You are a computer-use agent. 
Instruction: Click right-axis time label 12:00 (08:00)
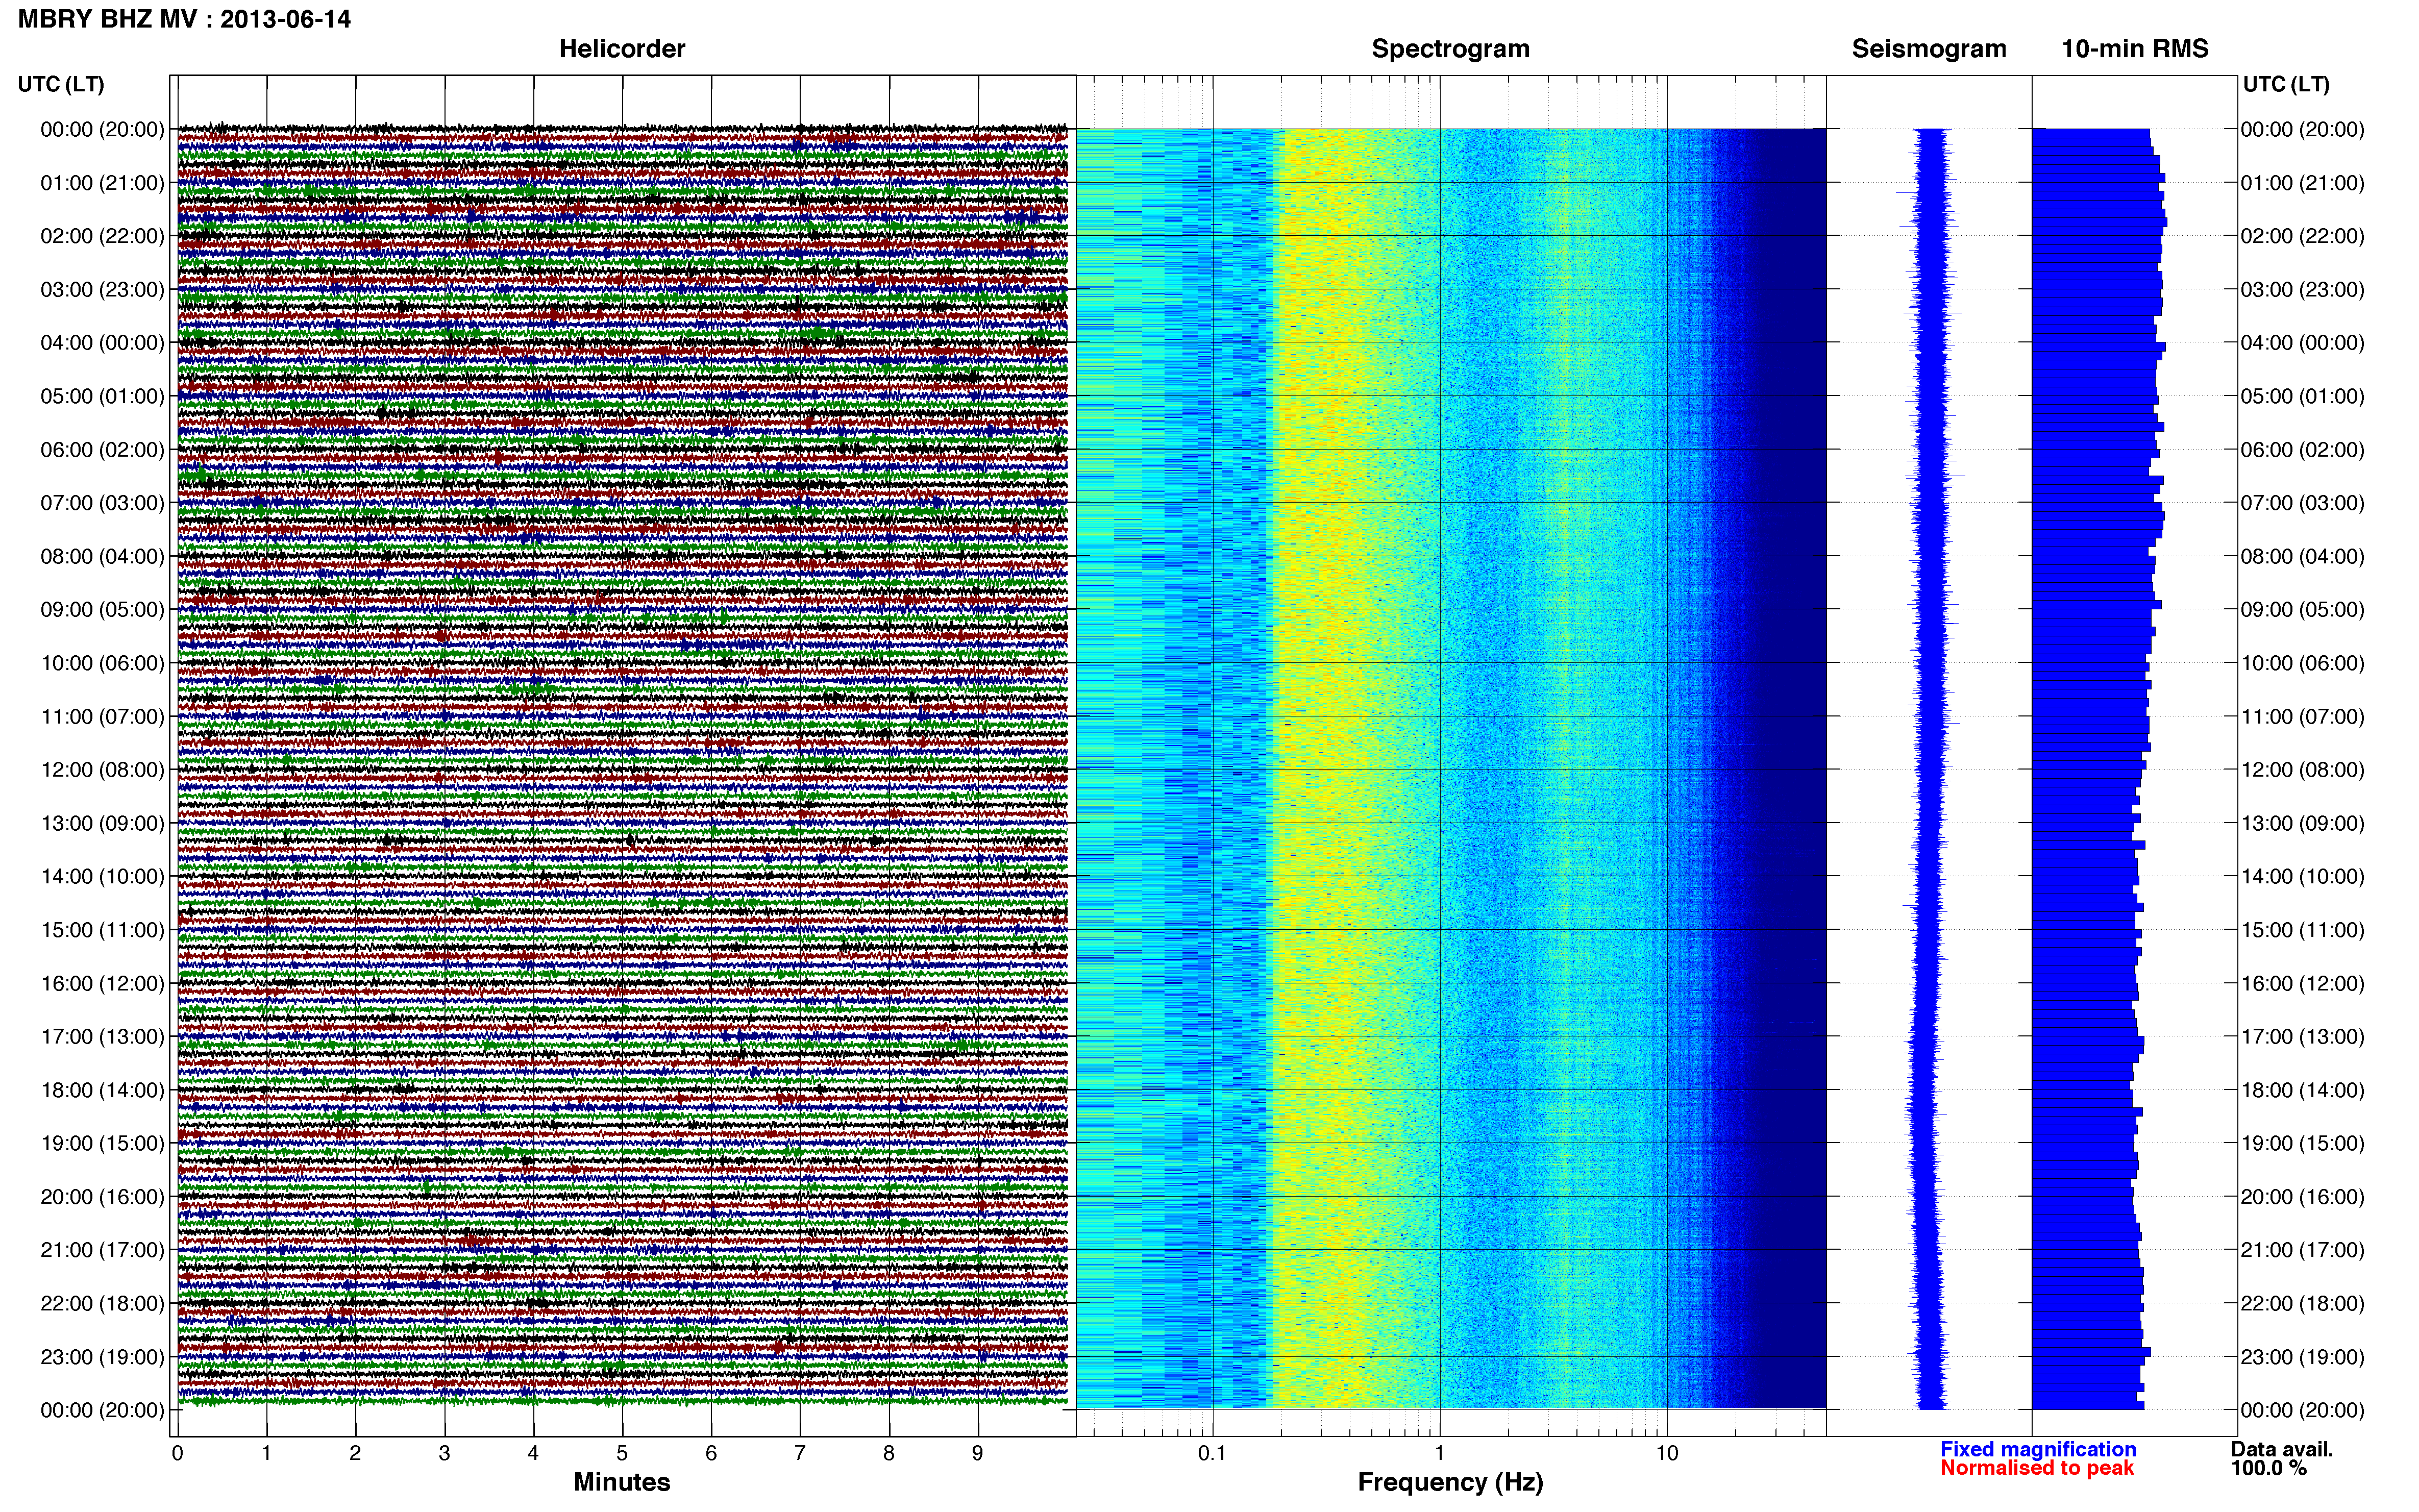coord(2302,770)
